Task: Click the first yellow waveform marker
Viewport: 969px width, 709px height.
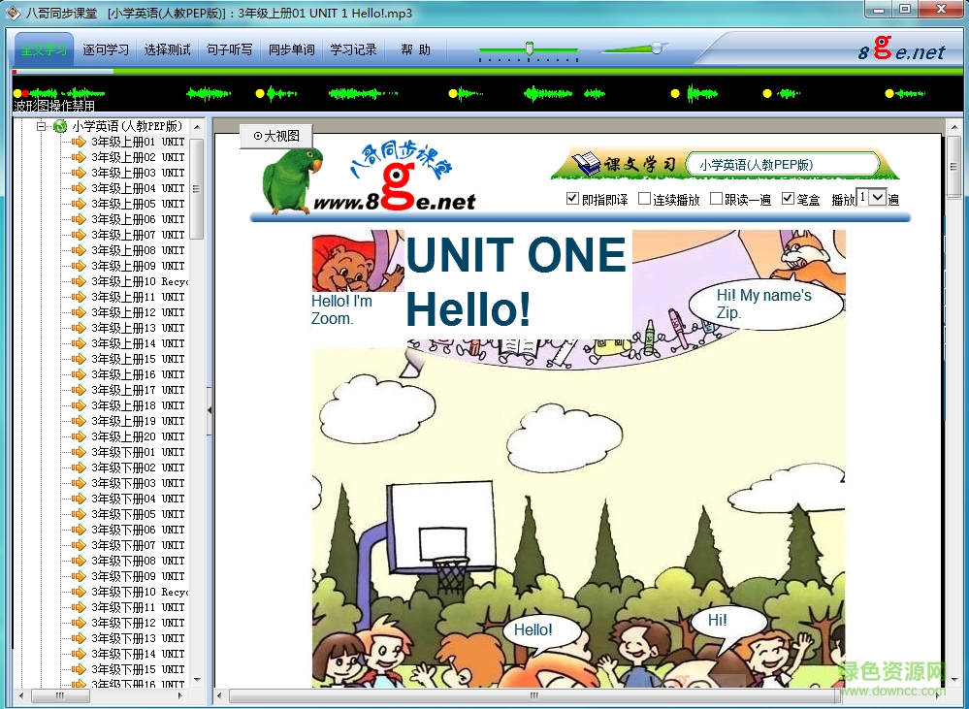Action: tap(17, 93)
